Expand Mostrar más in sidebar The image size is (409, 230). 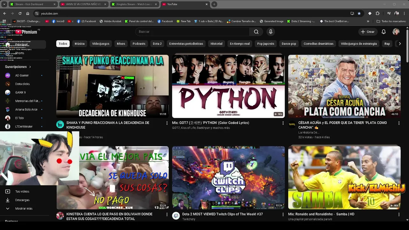pos(23,209)
